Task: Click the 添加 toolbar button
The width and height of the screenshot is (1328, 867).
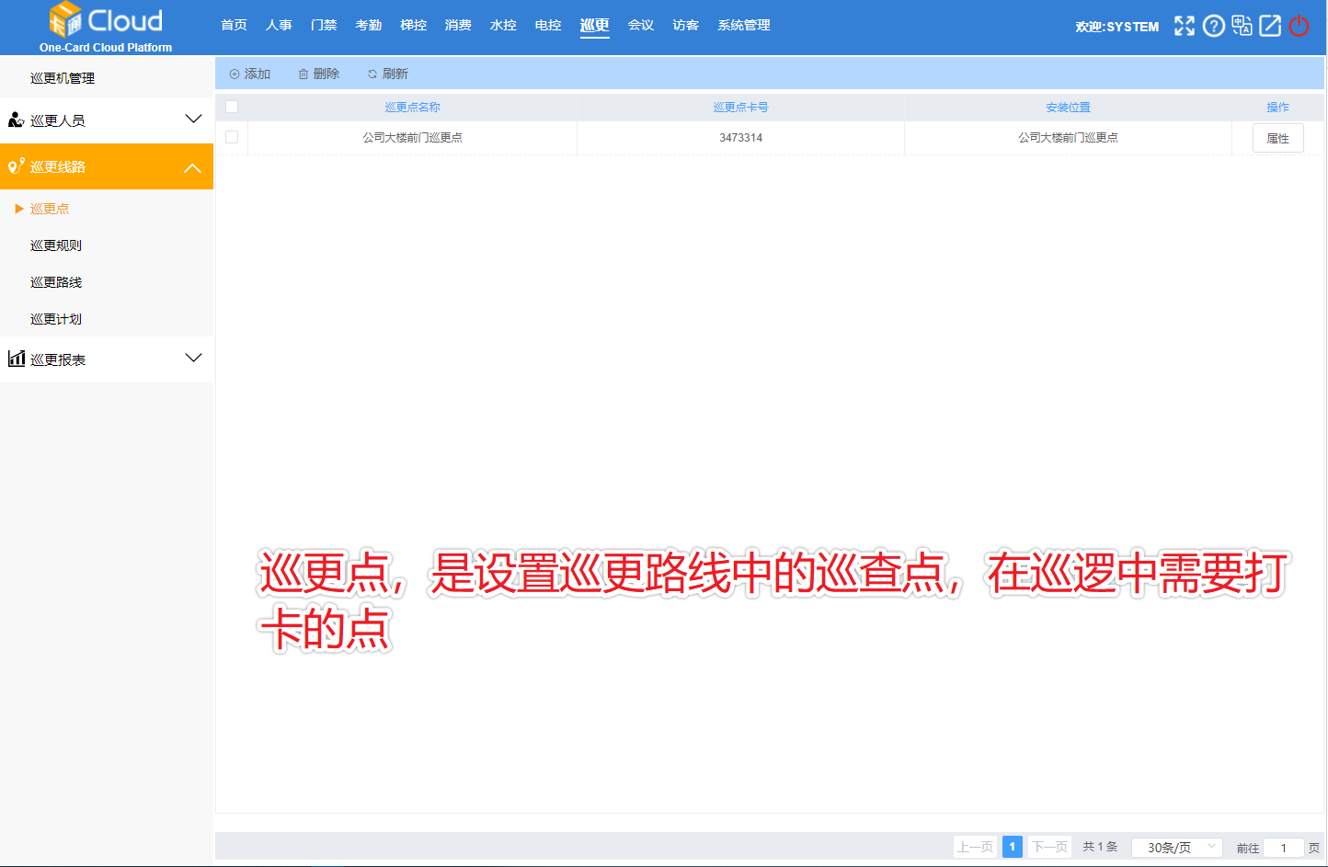Action: coord(250,74)
